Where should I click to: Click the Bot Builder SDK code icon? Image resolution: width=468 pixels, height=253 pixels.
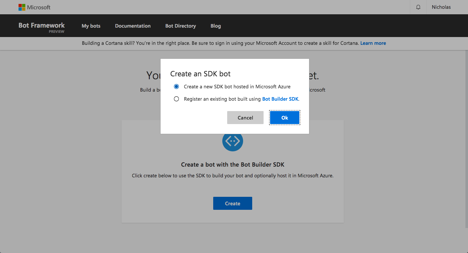(233, 141)
